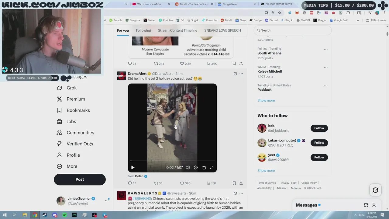Like the DramaAlert post with 396 likes
Screen dimensions: 389x219
[x=185, y=183]
